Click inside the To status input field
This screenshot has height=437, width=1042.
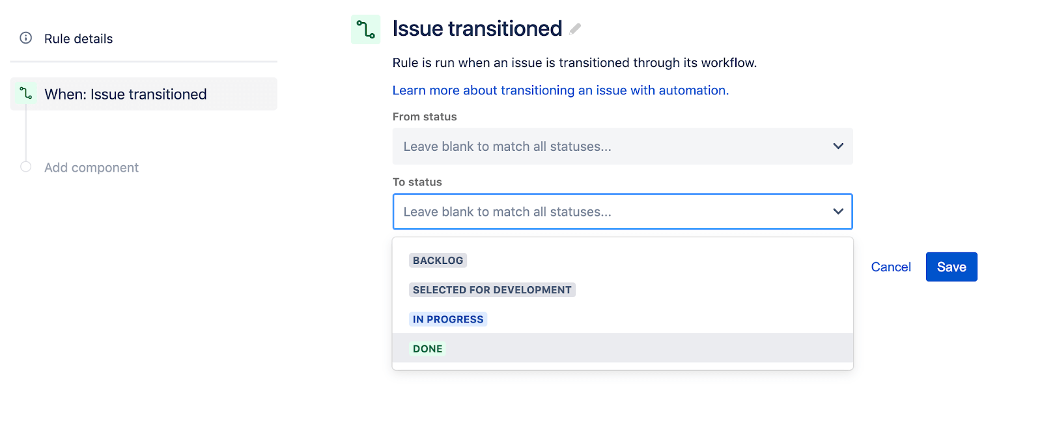[x=586, y=211]
